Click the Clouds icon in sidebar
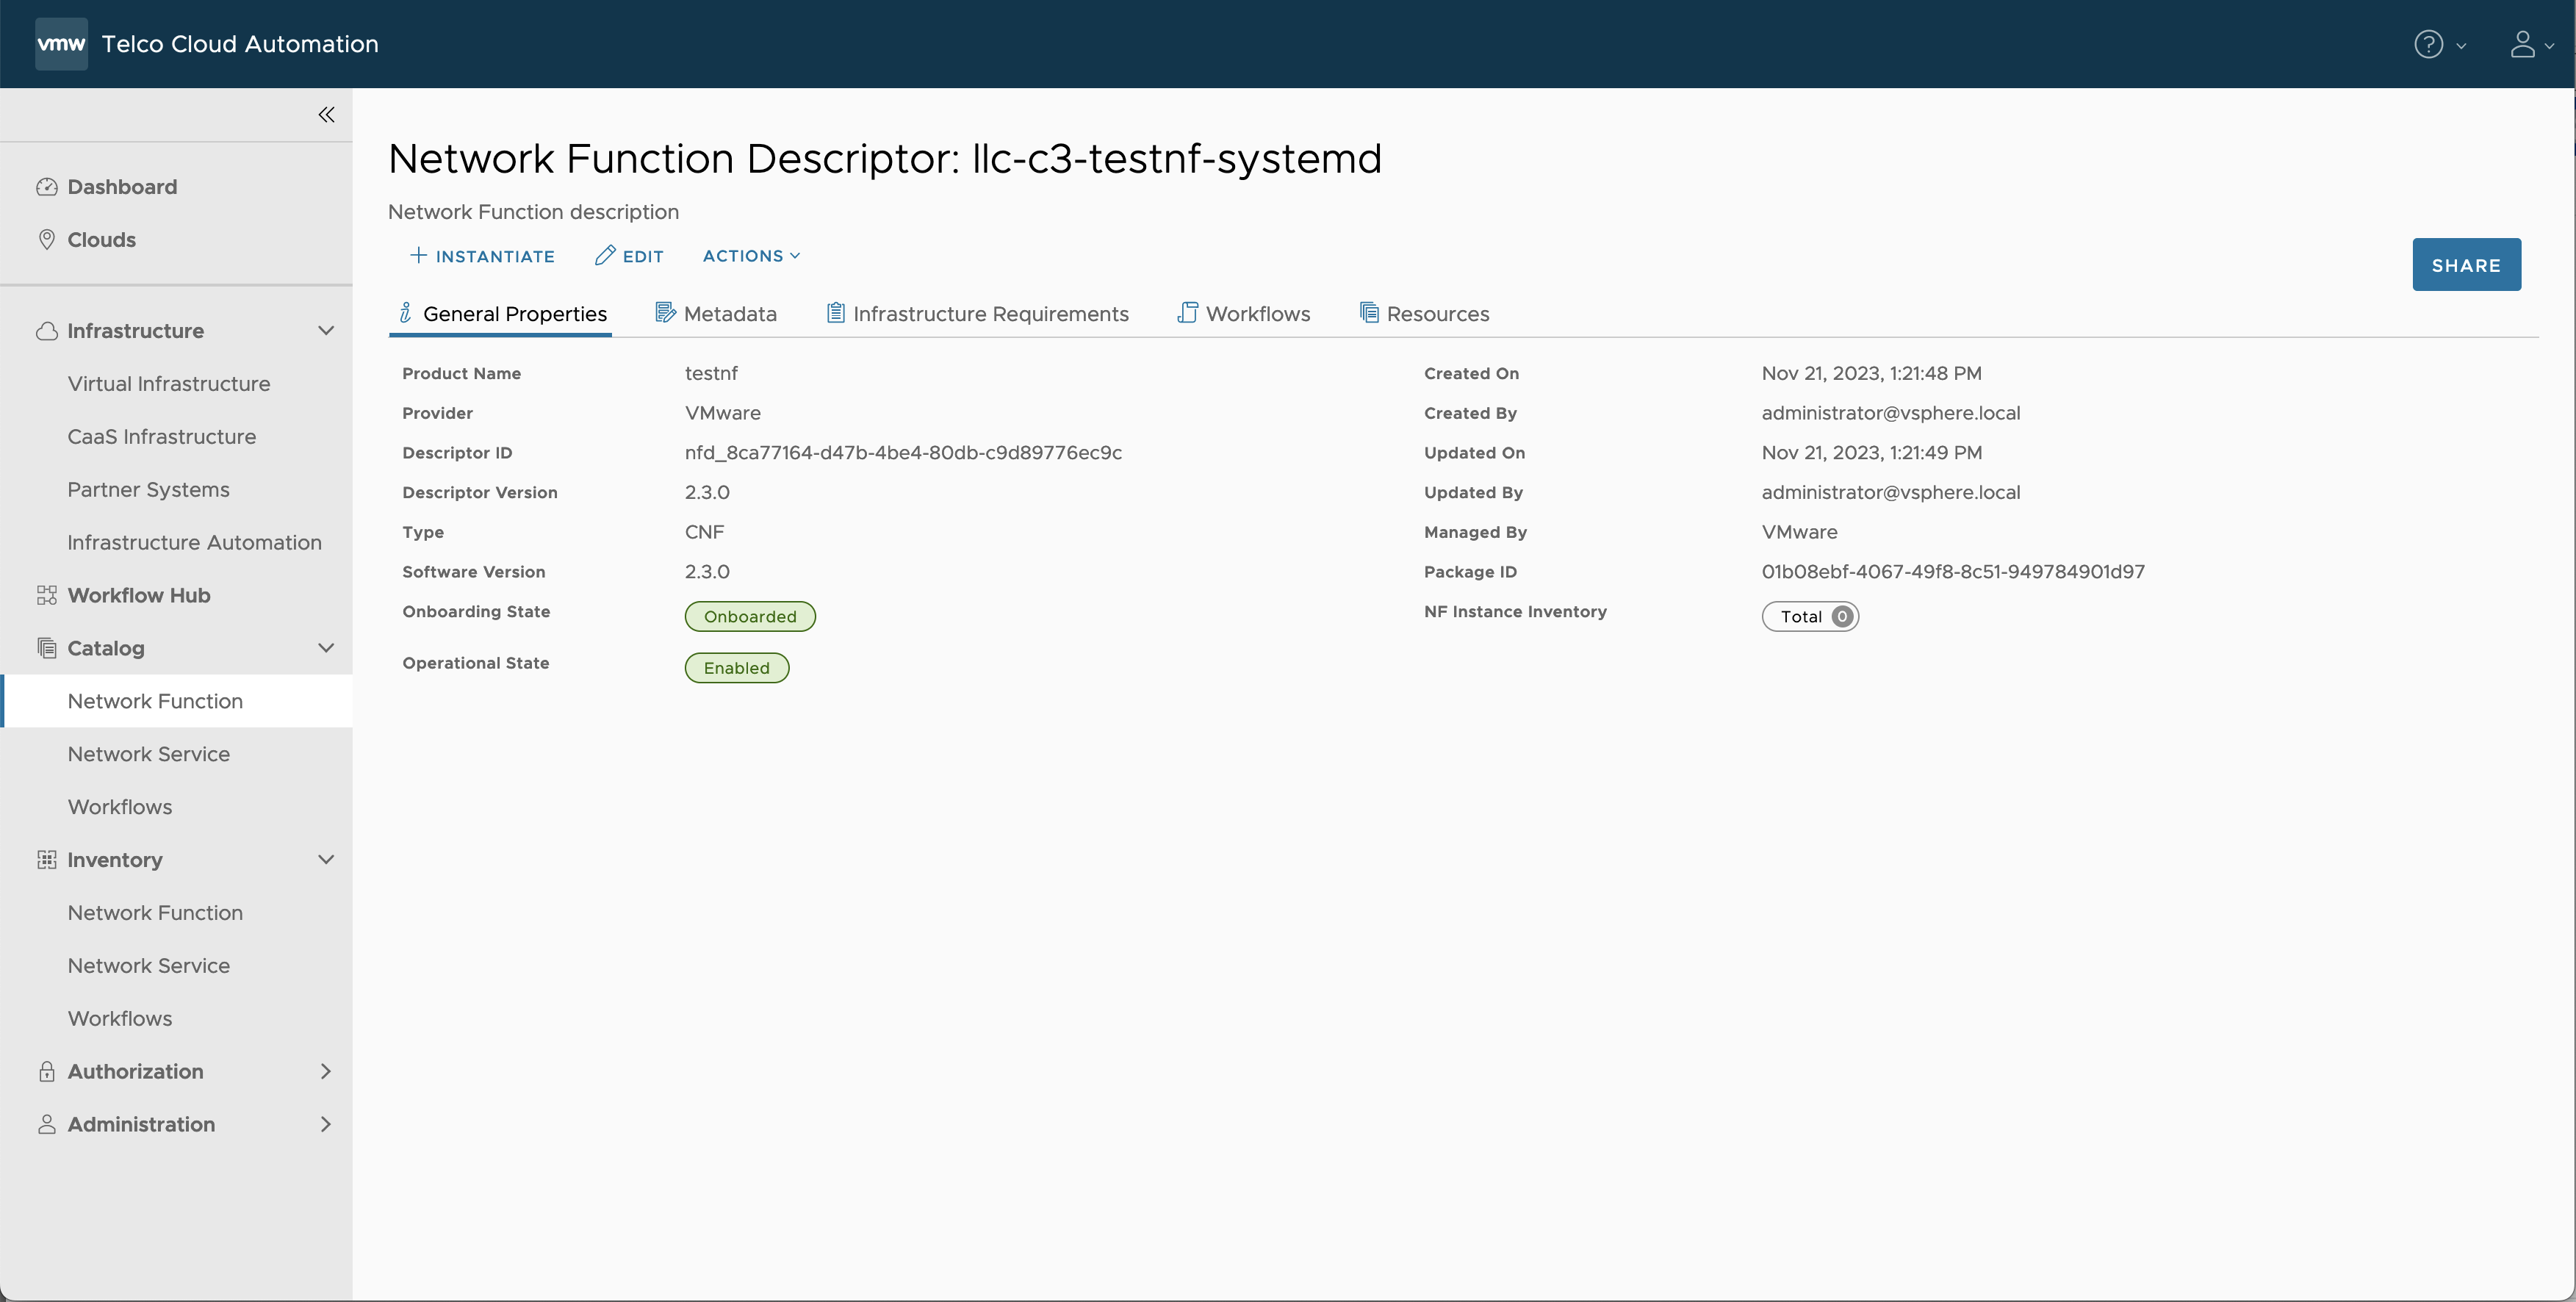Screen dimensions: 2576x1302 (45, 239)
